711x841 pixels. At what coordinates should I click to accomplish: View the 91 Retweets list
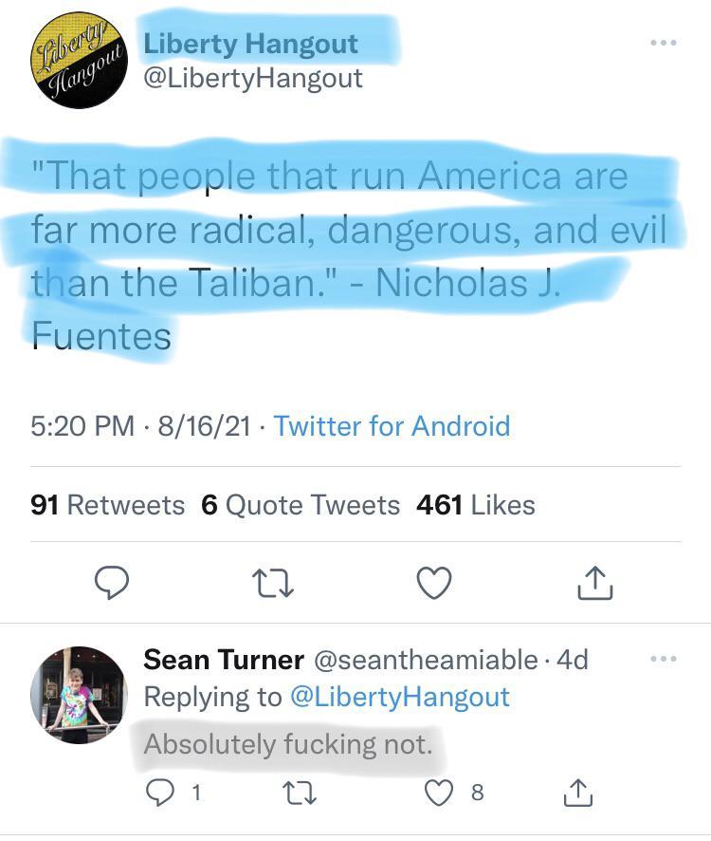107,505
